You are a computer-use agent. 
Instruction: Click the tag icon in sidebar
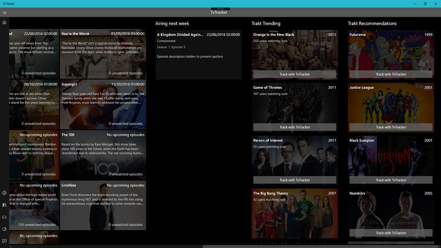4,229
